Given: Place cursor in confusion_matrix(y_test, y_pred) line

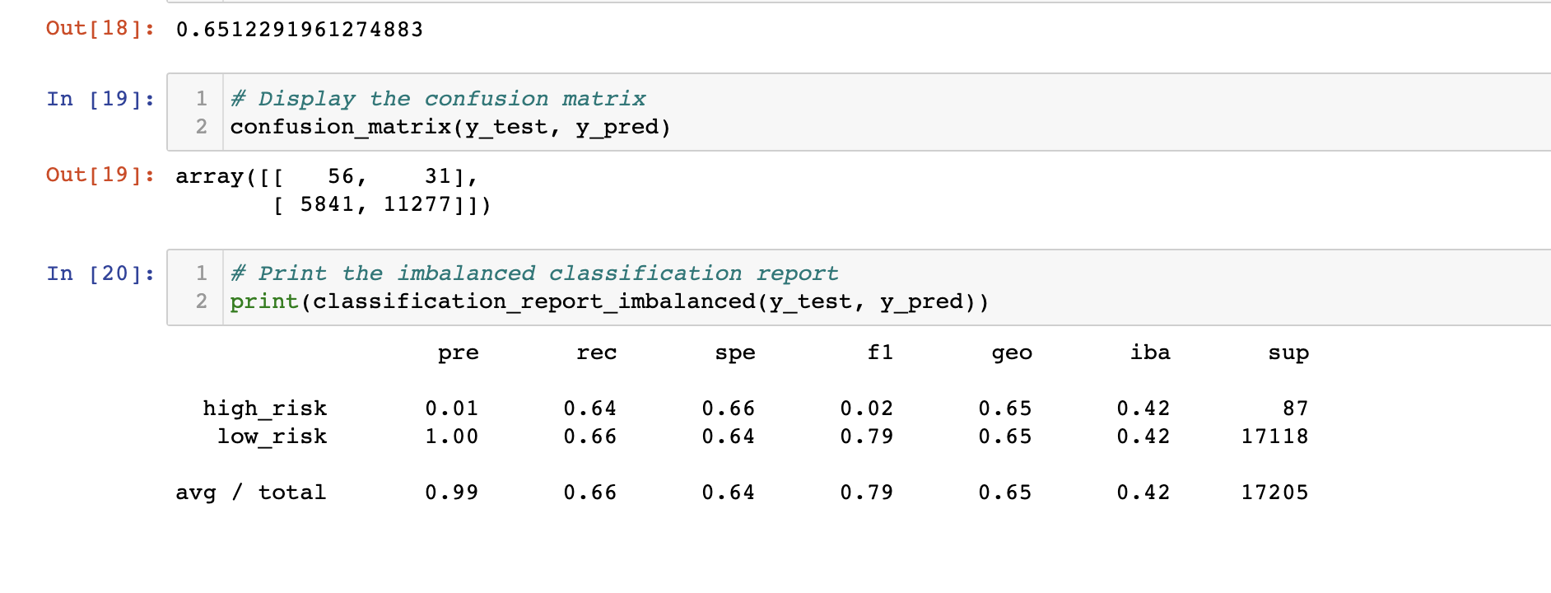Looking at the screenshot, I should point(450,127).
